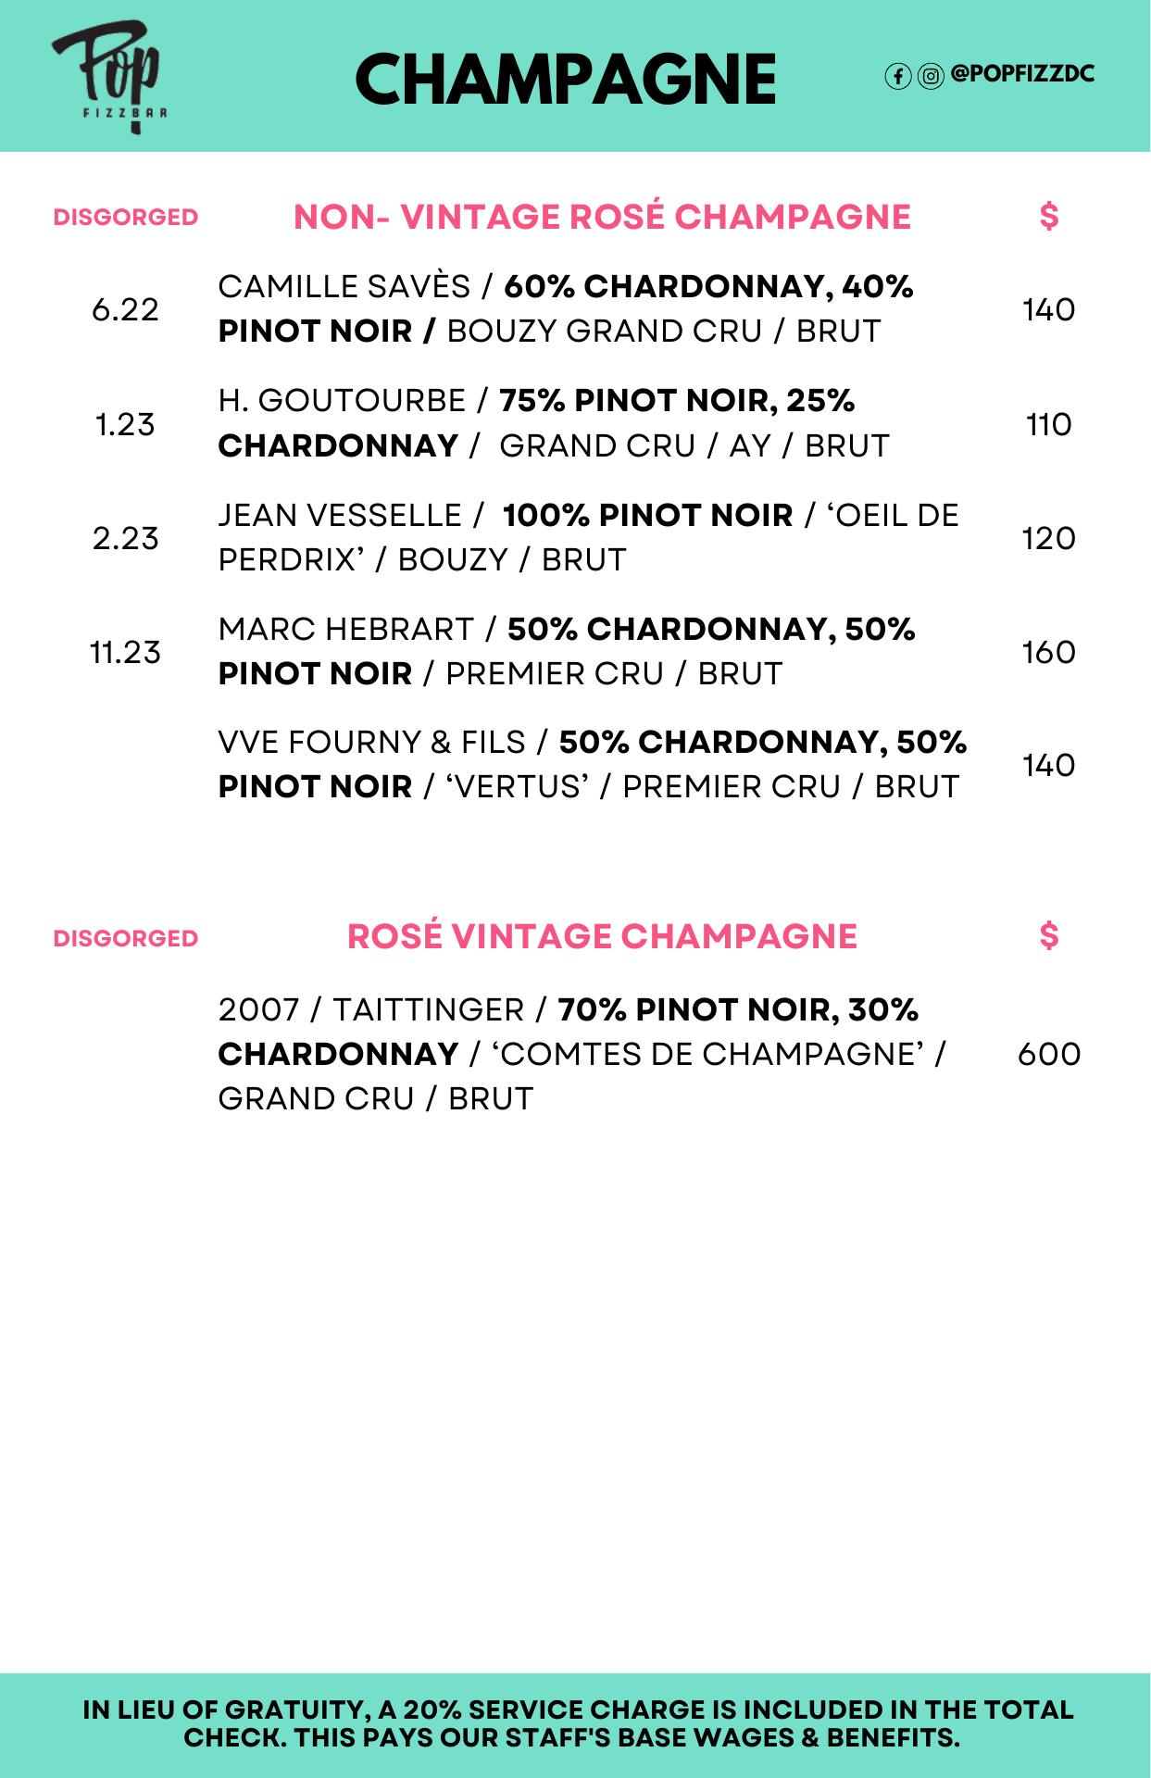This screenshot has width=1151, height=1778.
Task: Click the top dollar sign column header
Action: (x=1049, y=216)
